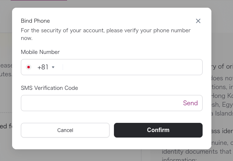
Task: Click the background text mentioning Islands
Action: pyautogui.click(x=222, y=113)
